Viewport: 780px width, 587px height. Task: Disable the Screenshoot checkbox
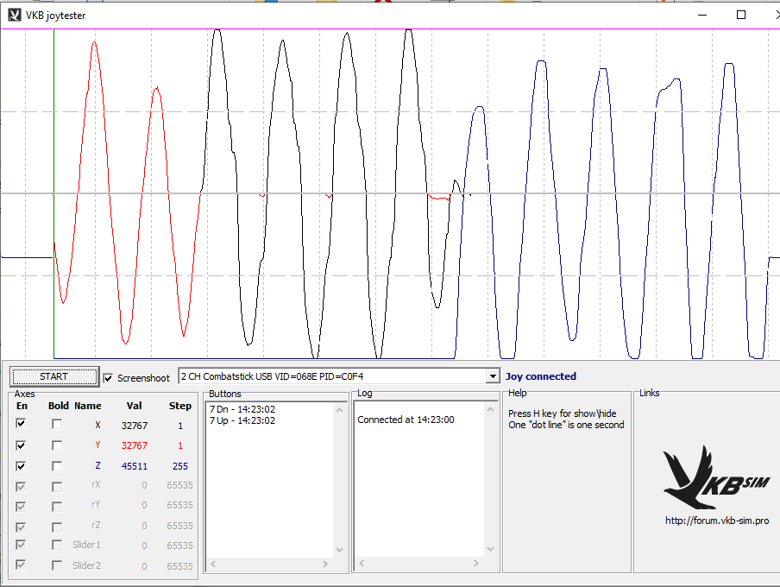[x=108, y=378]
